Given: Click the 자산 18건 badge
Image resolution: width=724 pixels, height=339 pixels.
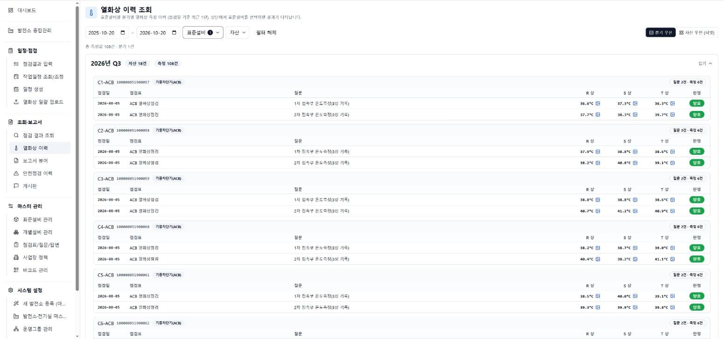Looking at the screenshot, I should tap(138, 63).
